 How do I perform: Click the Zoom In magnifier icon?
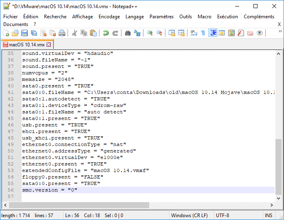[x=150, y=33]
